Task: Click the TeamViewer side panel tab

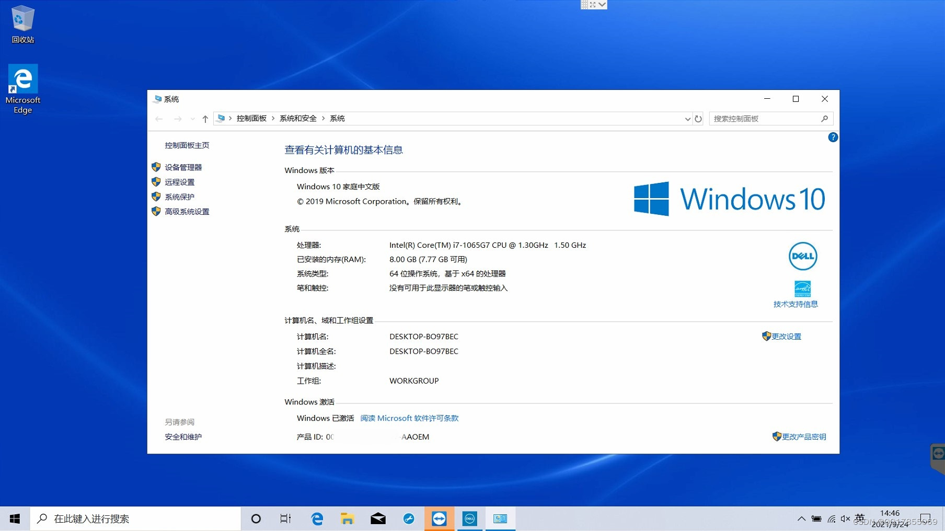Action: (x=938, y=458)
